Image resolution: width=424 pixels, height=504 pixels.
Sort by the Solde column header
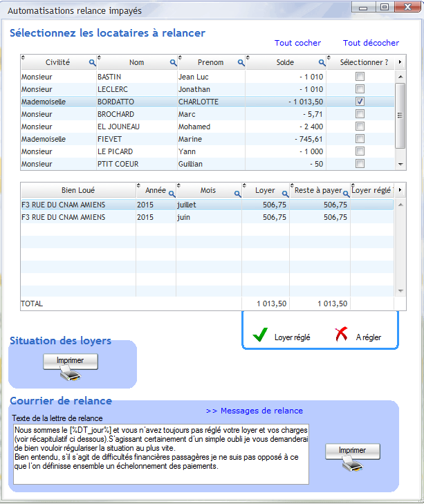click(285, 62)
